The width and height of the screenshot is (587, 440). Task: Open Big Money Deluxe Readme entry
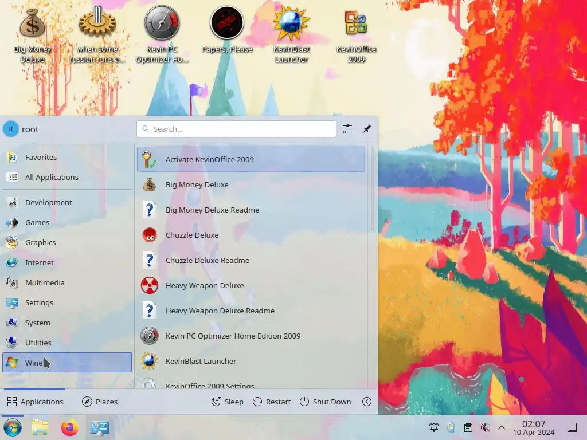tap(251, 210)
